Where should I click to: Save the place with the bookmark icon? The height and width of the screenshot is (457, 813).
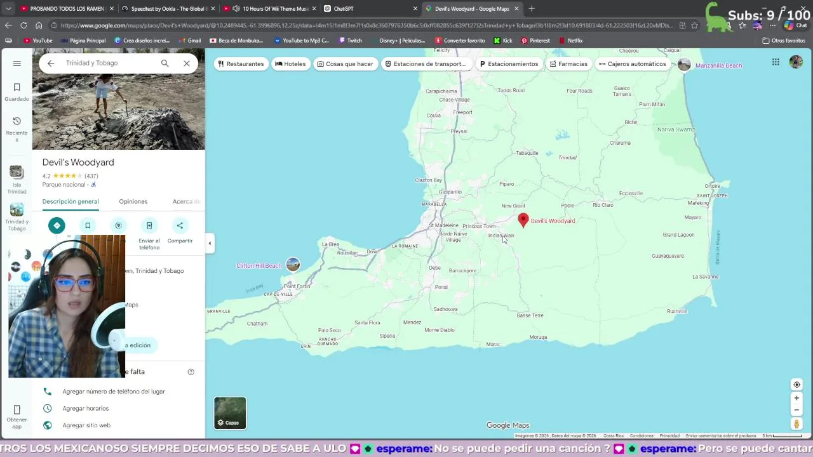click(88, 225)
